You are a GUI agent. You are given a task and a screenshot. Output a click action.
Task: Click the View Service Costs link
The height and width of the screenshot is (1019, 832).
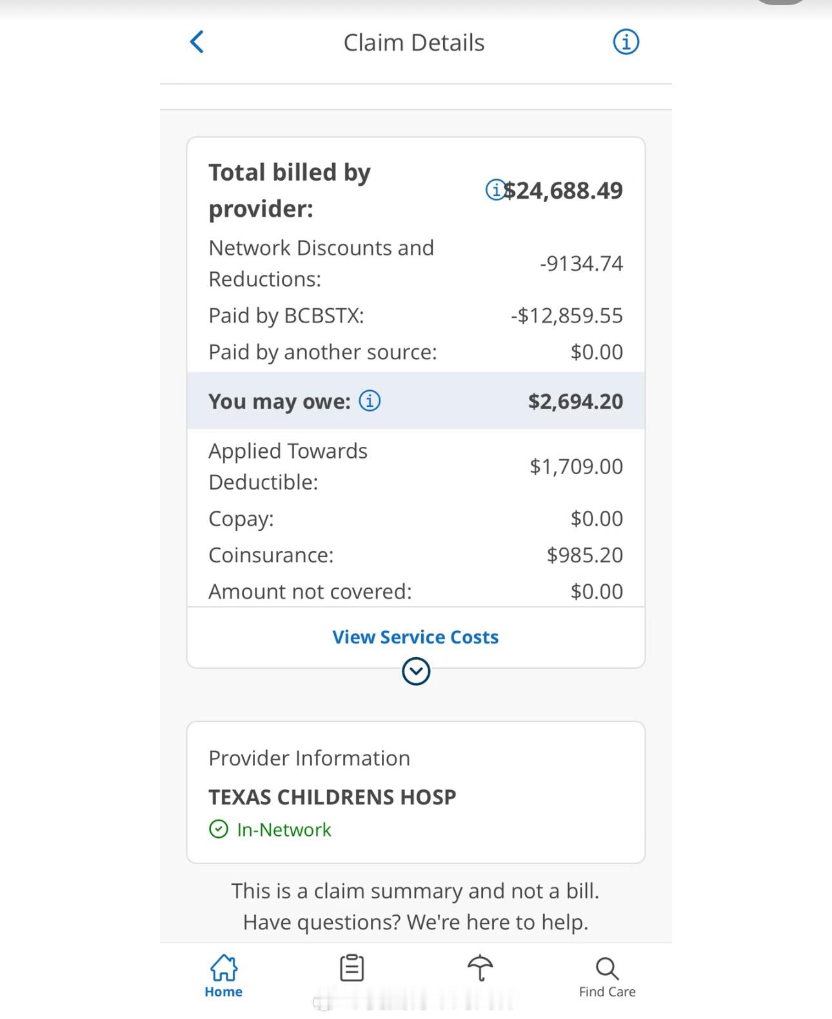[415, 637]
